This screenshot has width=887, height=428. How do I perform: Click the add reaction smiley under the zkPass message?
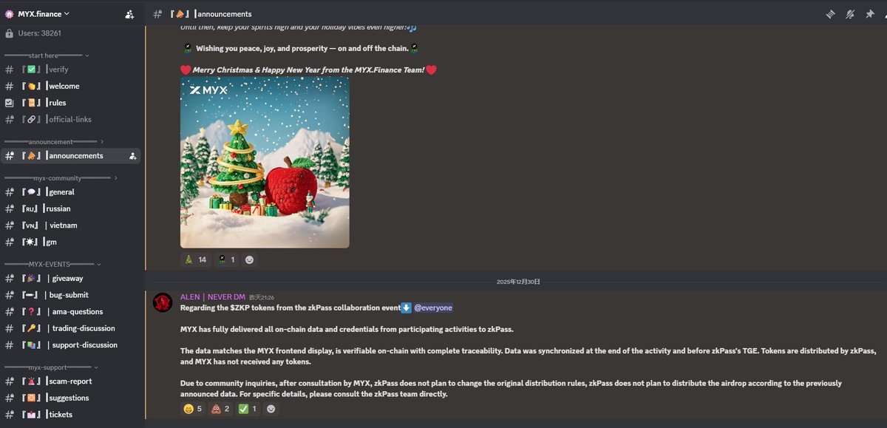click(x=271, y=409)
